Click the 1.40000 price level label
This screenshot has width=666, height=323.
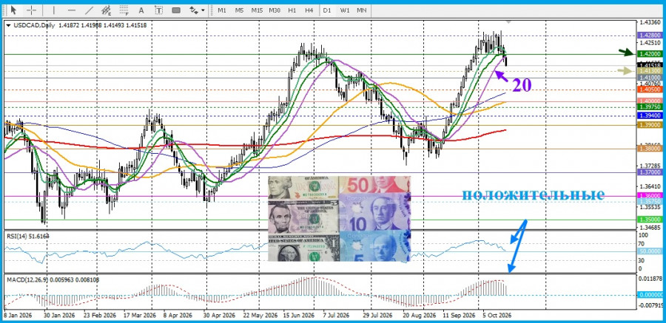tap(650, 101)
